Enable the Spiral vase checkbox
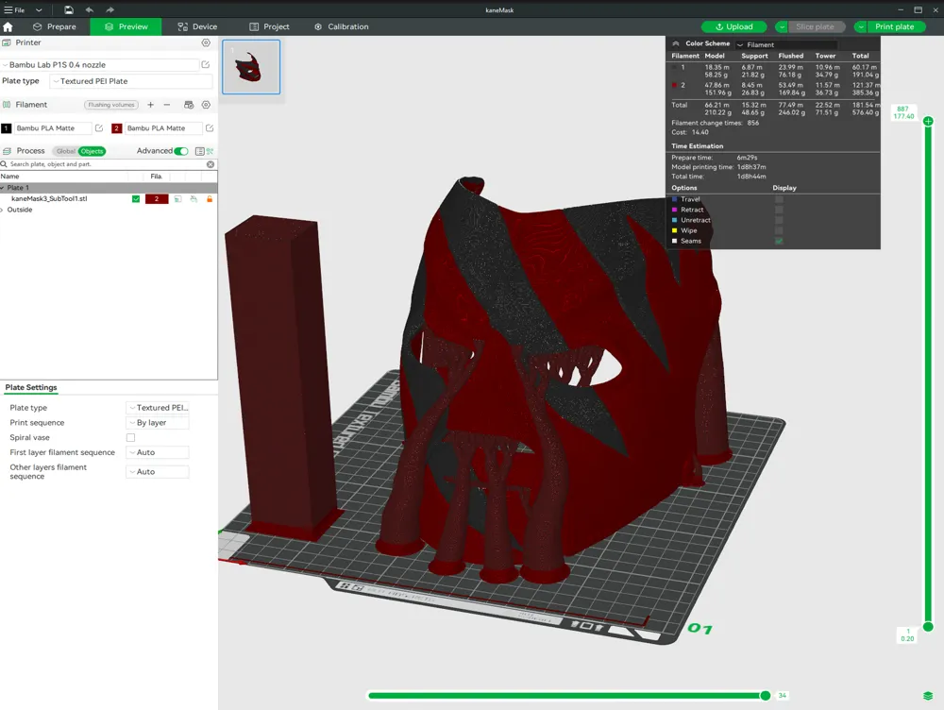Screen dimensions: 944x710 click(x=130, y=438)
